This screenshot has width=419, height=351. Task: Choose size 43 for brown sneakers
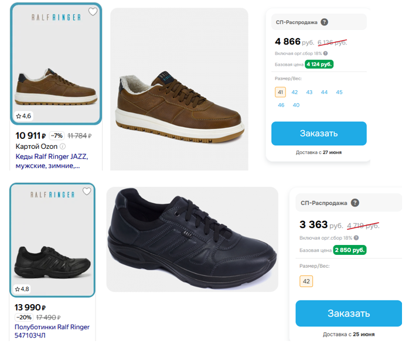(x=309, y=92)
